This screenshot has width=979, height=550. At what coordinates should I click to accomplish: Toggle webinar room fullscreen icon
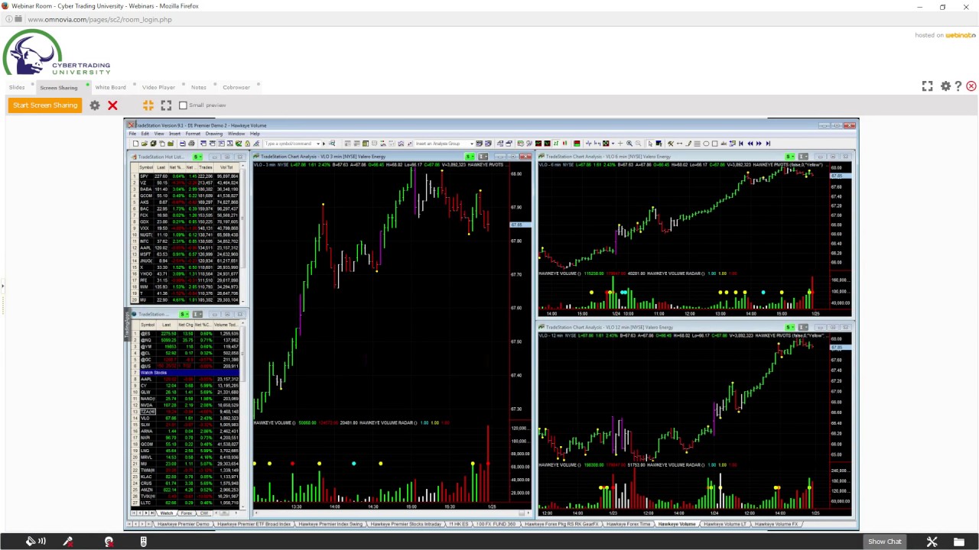click(927, 86)
